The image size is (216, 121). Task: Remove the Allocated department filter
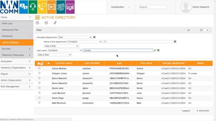coord(94,37)
